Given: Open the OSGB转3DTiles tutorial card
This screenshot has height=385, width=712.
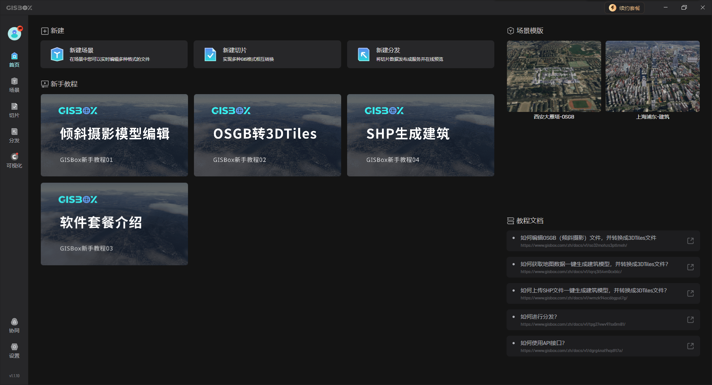Looking at the screenshot, I should (267, 135).
